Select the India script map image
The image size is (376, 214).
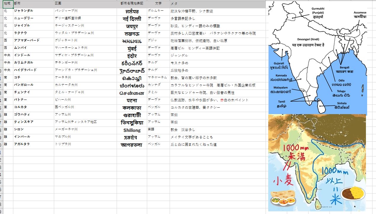coord(317,58)
